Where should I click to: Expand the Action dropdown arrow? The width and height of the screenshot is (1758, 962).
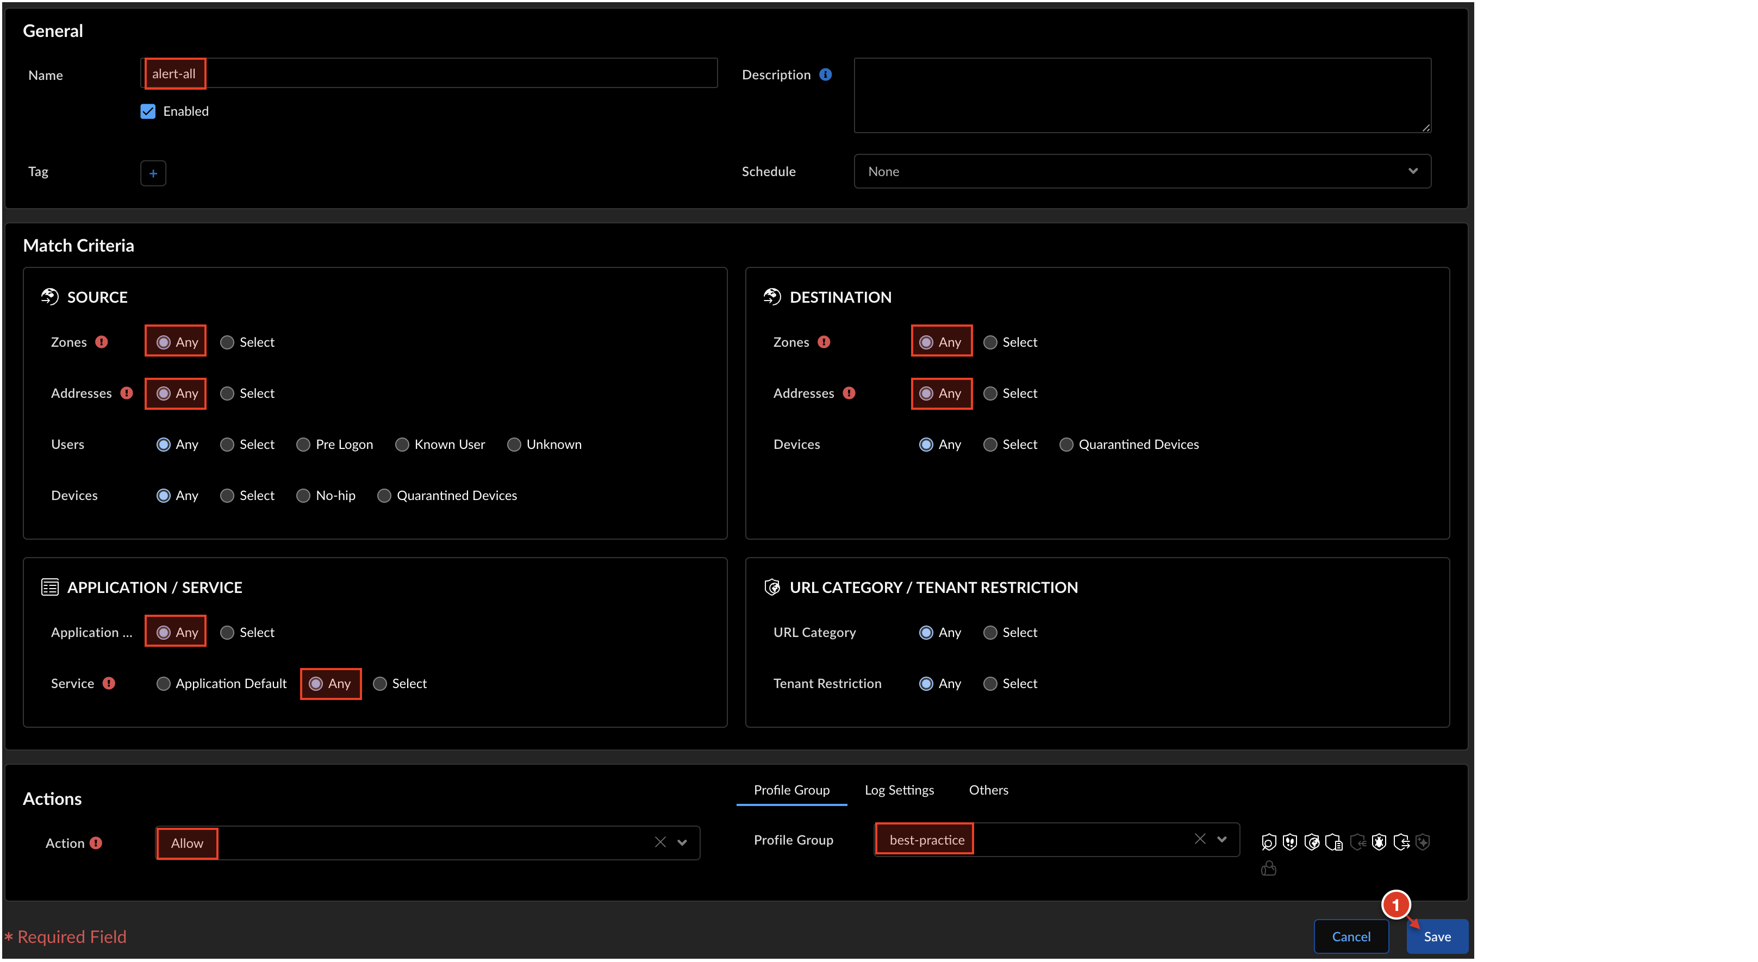[682, 842]
